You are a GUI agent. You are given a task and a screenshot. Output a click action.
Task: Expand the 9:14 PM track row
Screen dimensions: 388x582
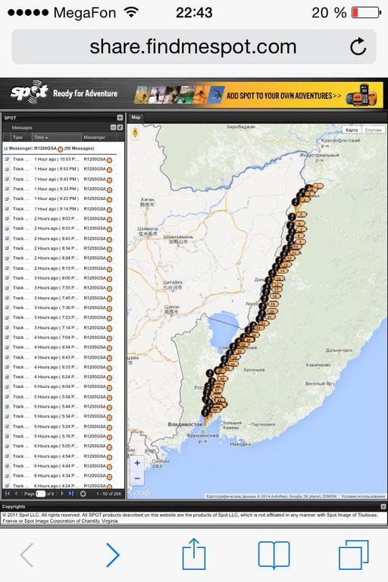pyautogui.click(x=7, y=208)
